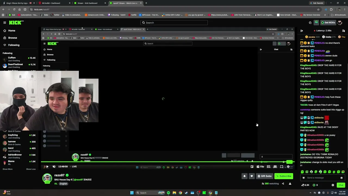Open a new browser tab
348x196 pixels.
(x=146, y=3)
